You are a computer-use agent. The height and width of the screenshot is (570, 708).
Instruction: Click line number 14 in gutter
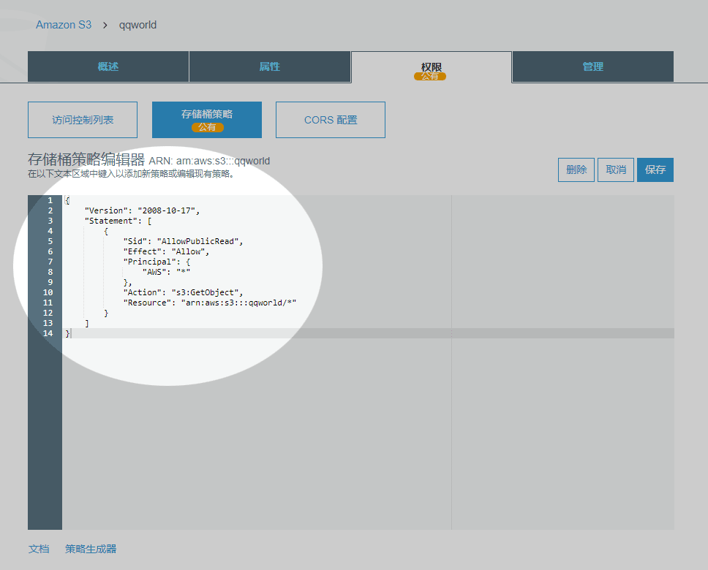coord(48,333)
